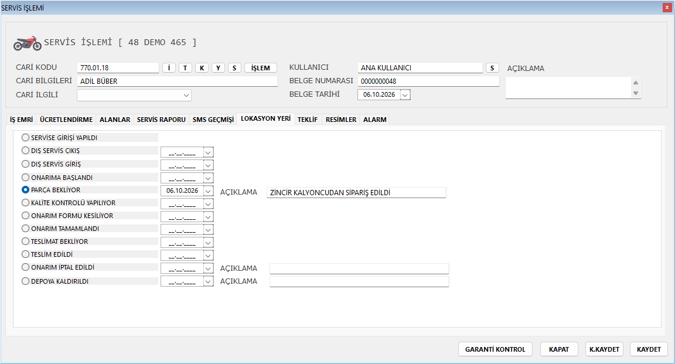This screenshot has width=675, height=364.
Task: Click the motorcycle icon in the header
Action: (28, 43)
